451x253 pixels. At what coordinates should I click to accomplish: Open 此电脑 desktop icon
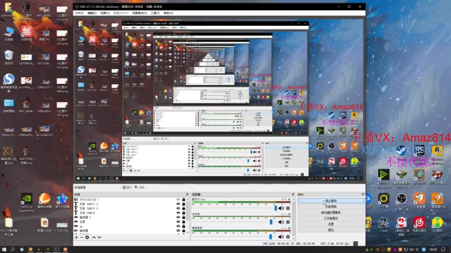9,34
